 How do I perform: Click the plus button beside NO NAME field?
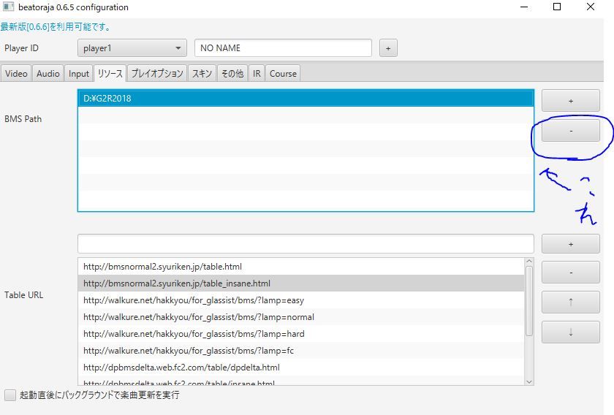(x=388, y=48)
